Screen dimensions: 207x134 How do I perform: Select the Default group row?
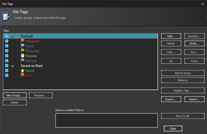pyautogui.click(x=80, y=36)
